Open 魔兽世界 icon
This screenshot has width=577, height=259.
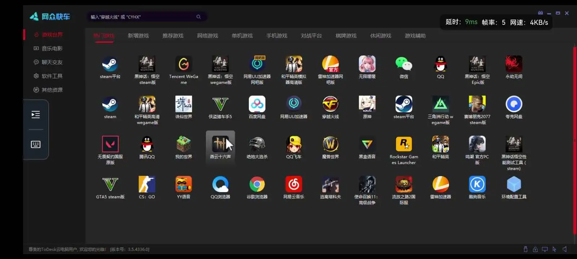coord(330,144)
